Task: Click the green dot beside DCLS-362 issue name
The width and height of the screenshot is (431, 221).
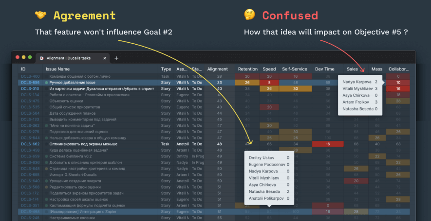Action: pyautogui.click(x=47, y=125)
